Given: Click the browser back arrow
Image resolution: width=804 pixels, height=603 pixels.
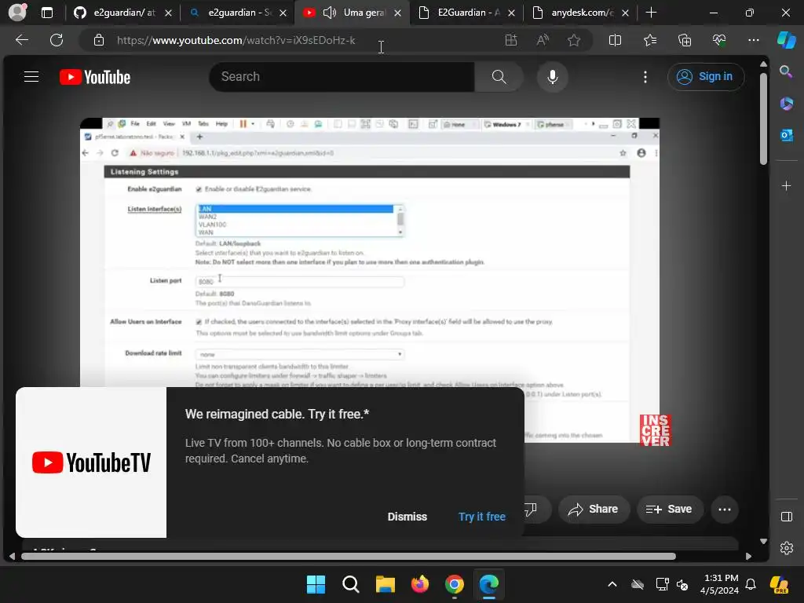Looking at the screenshot, I should tap(22, 40).
